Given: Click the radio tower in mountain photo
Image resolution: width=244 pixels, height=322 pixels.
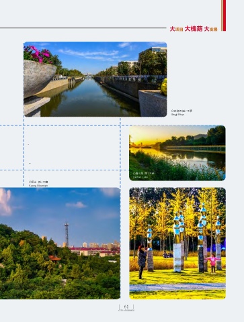Looking at the screenshot, I should point(67,234).
